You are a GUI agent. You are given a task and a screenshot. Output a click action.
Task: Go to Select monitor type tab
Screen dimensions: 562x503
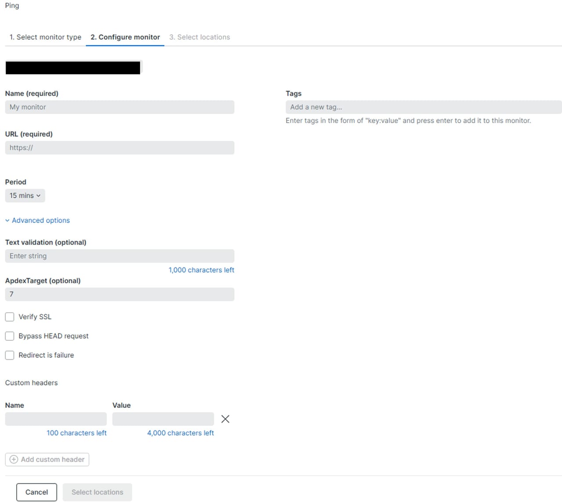[45, 37]
